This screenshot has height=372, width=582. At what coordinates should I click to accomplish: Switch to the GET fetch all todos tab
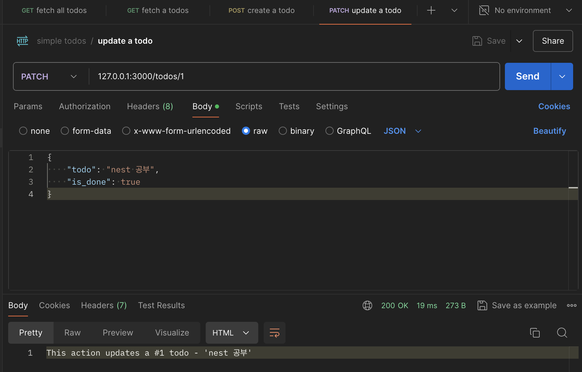point(54,11)
